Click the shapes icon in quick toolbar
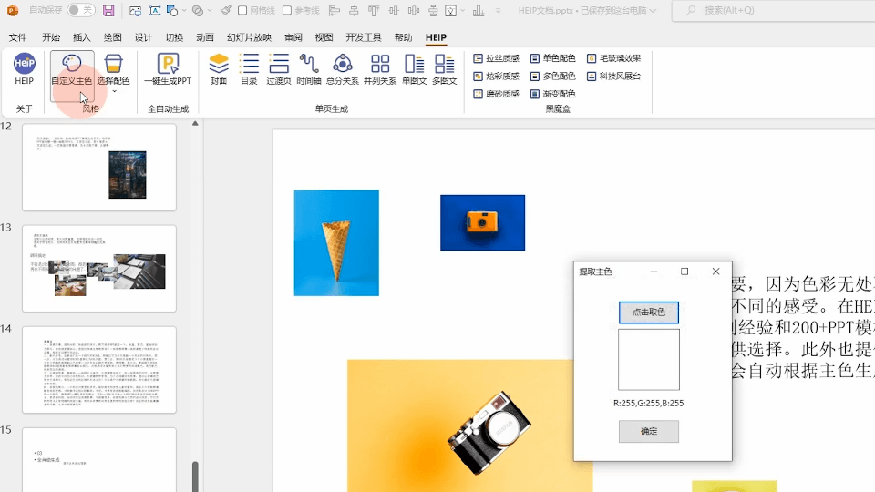This screenshot has height=492, width=875. pos(172,11)
